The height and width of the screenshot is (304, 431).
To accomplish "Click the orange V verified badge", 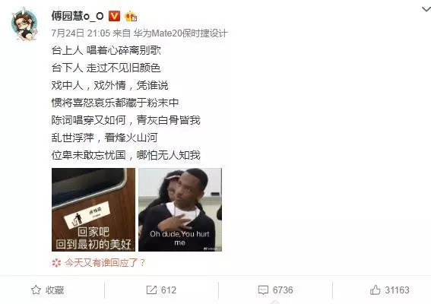I will coord(114,16).
